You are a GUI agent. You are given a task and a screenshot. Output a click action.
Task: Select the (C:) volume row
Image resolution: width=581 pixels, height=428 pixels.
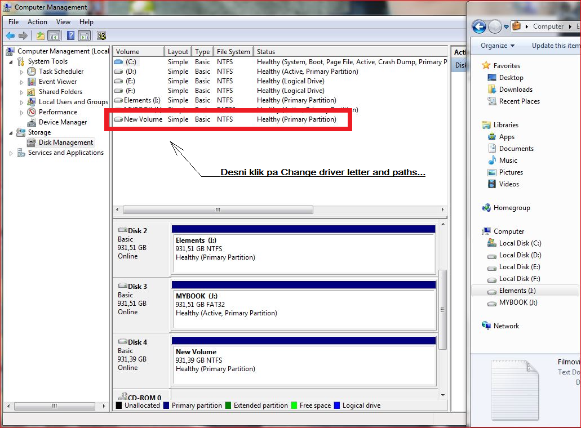(x=280, y=62)
